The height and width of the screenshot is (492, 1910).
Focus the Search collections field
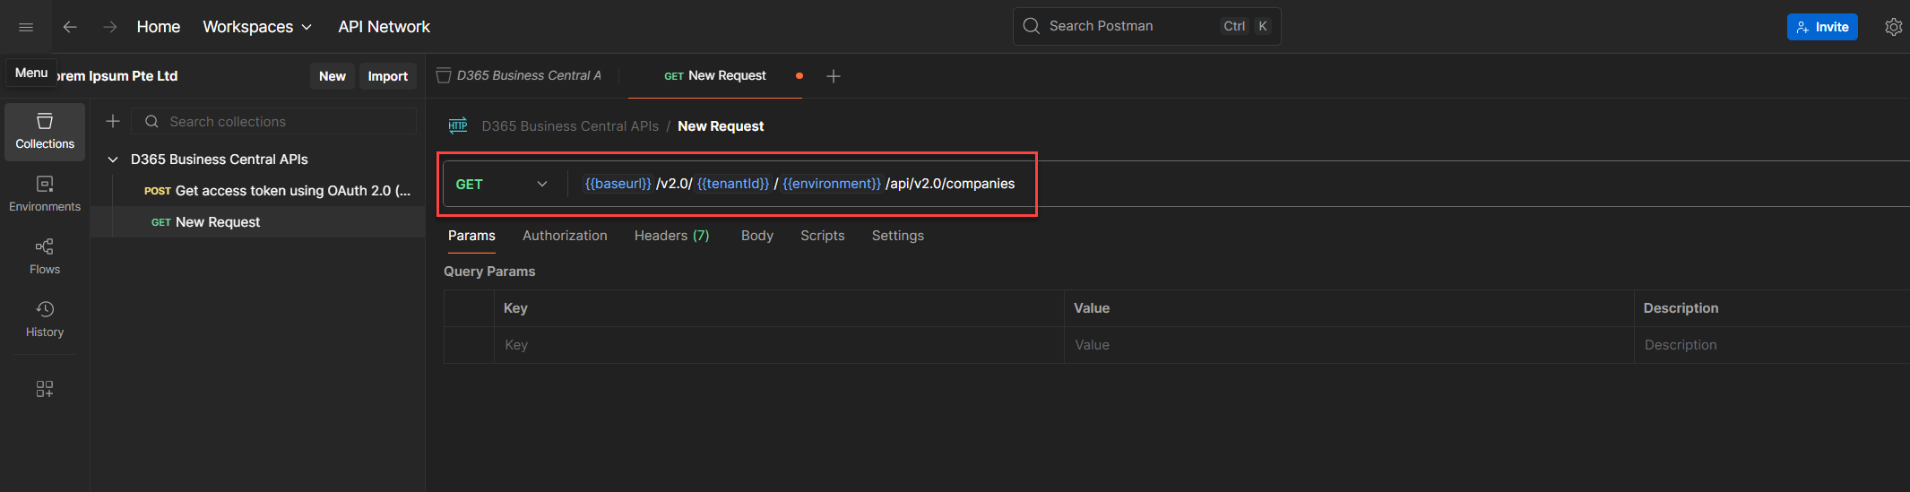coord(274,121)
